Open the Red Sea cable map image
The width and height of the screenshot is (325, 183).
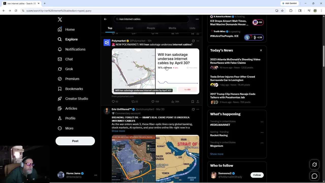pyautogui.click(x=134, y=159)
